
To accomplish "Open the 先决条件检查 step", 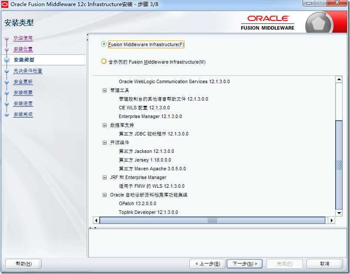I will [x=28, y=71].
